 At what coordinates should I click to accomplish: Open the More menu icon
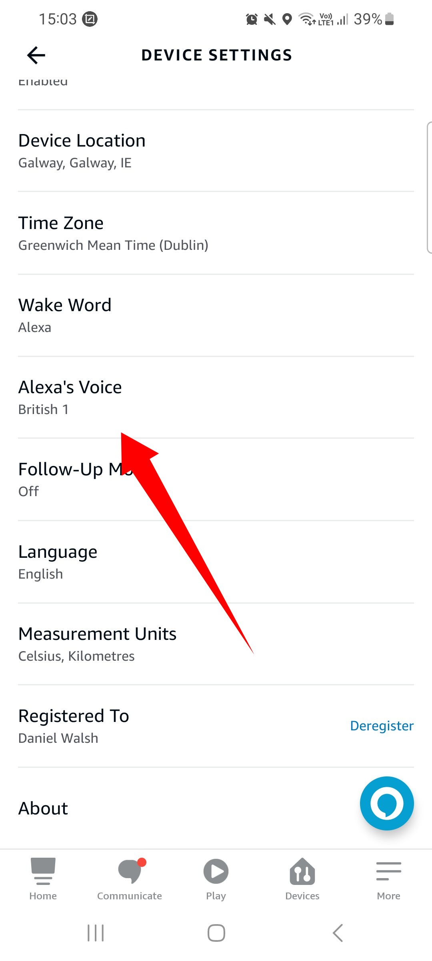tap(389, 871)
